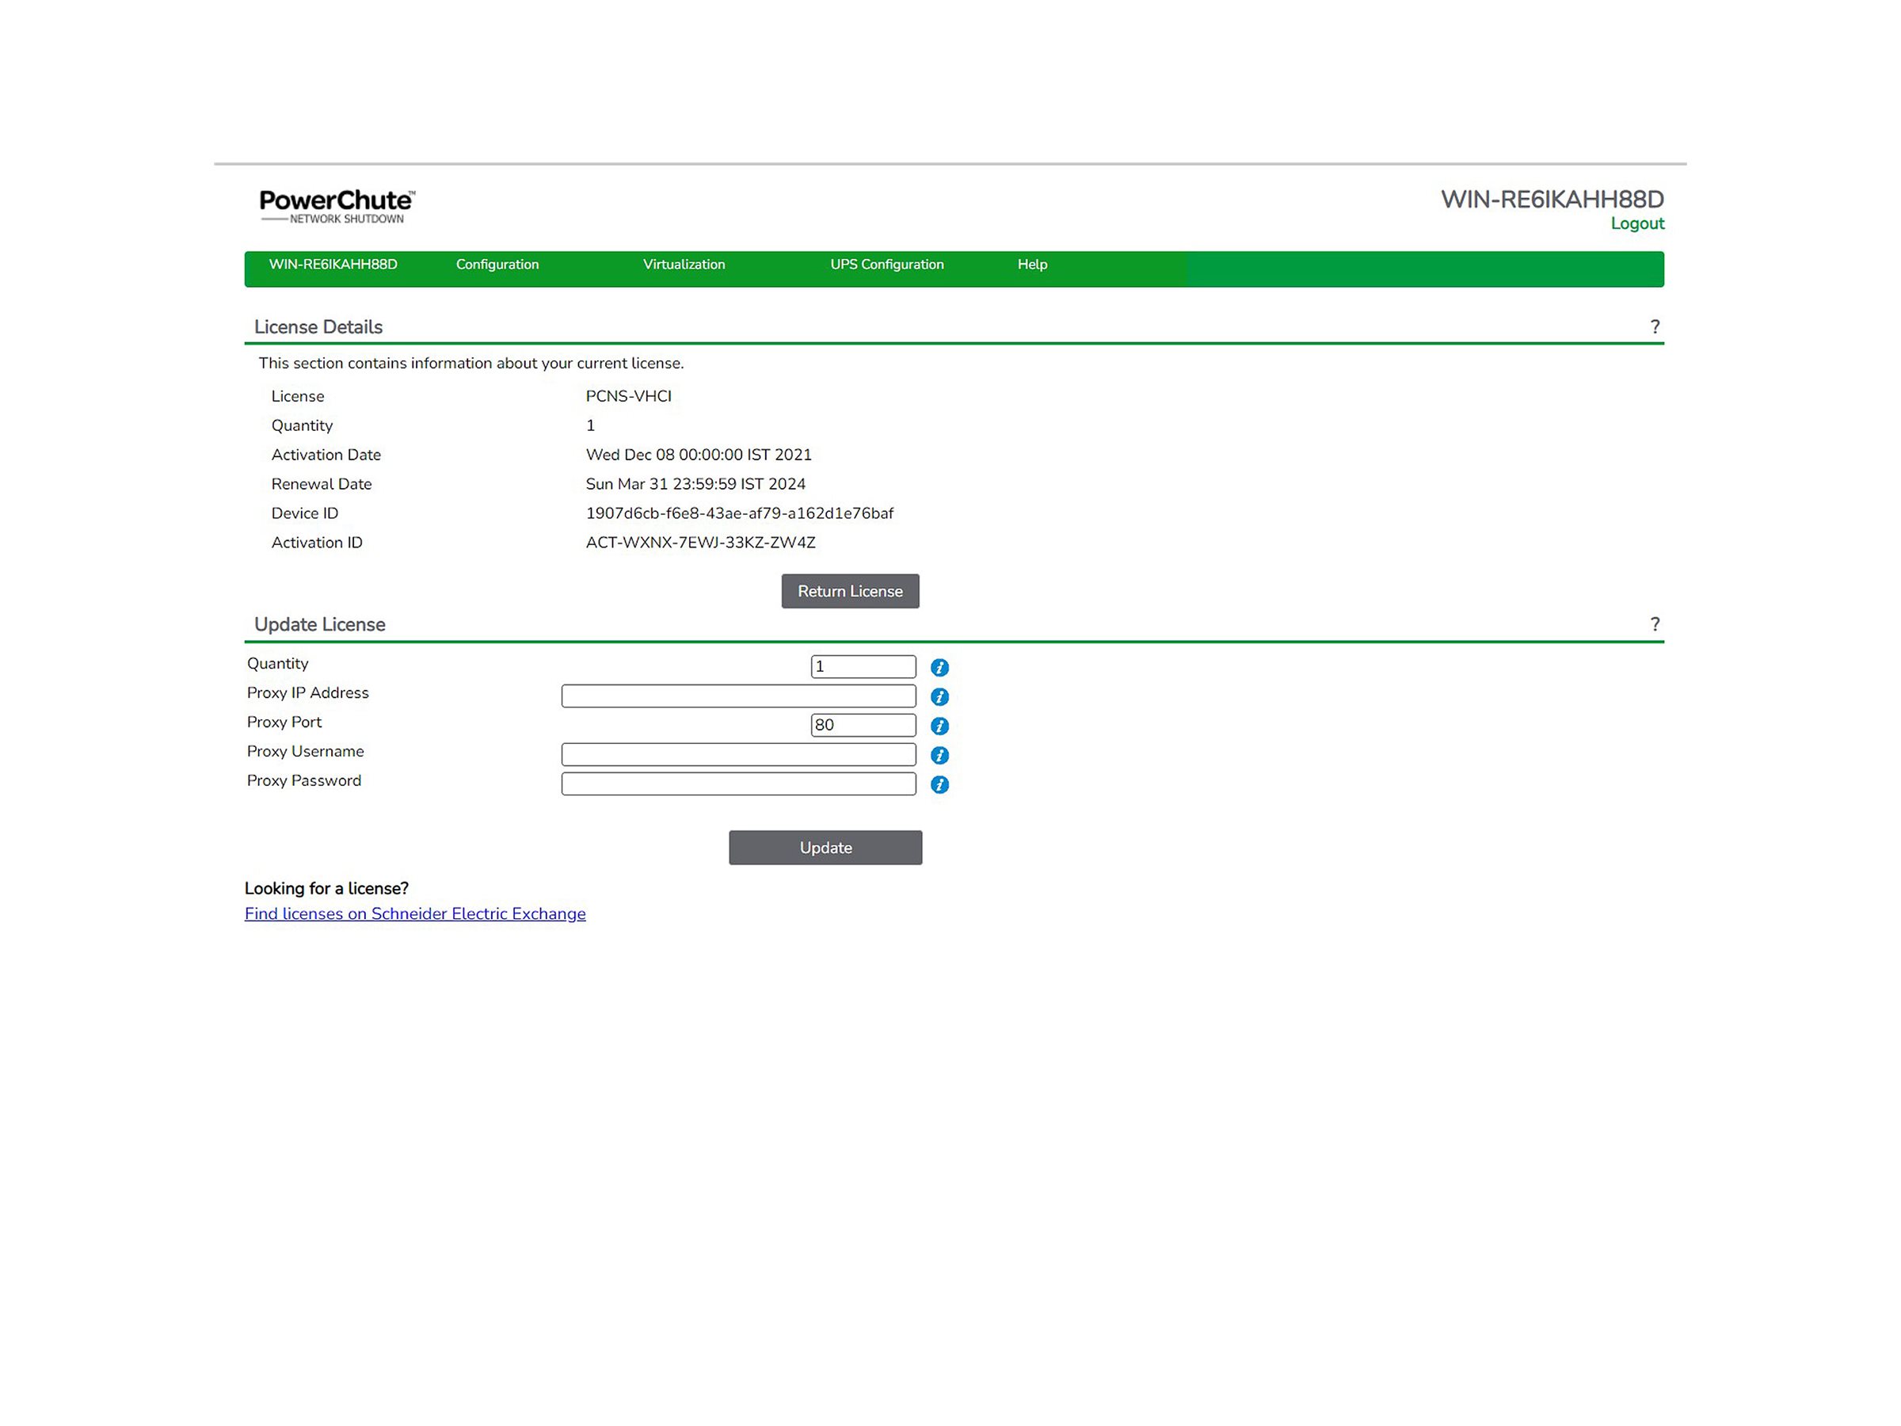
Task: Open help for License Details section
Action: [1655, 326]
